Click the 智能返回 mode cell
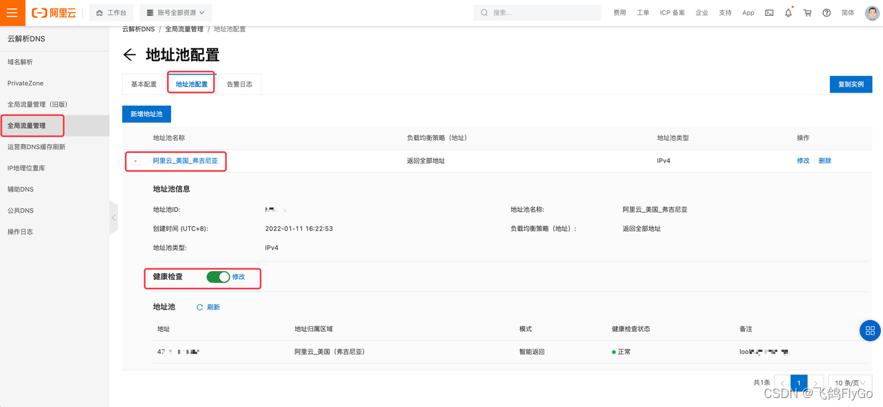Screen dimensions: 883x407 click(x=532, y=352)
